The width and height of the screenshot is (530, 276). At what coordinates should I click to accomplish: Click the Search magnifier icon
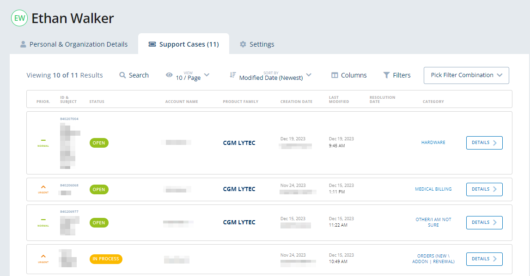click(122, 75)
